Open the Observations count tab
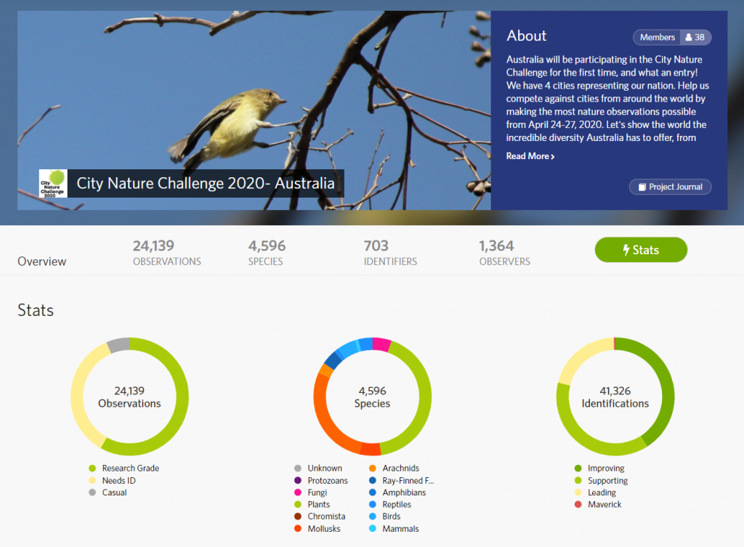 (166, 253)
